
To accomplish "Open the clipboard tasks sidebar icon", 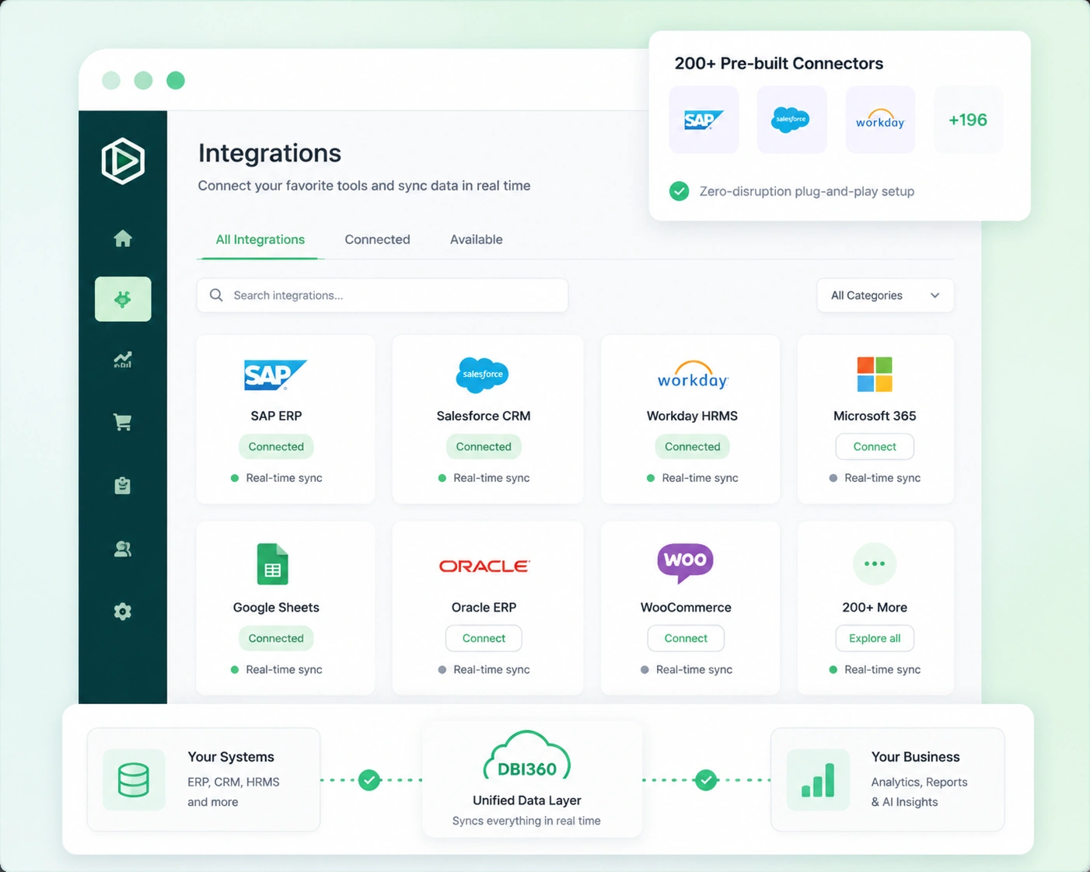I will [x=123, y=486].
